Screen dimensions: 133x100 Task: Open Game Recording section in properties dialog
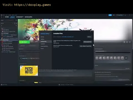[44, 46]
